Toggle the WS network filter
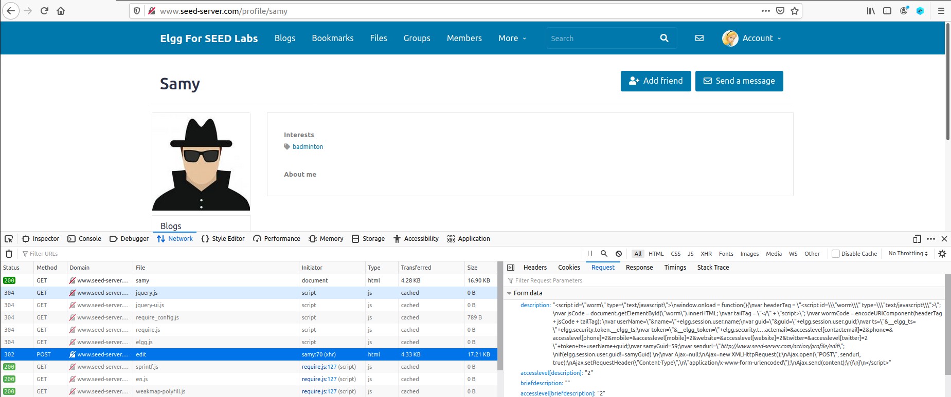 click(x=793, y=254)
